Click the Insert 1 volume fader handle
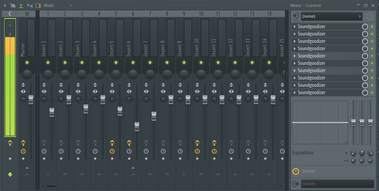 coord(52,113)
